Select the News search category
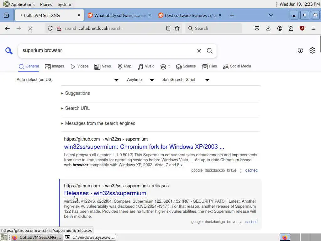 point(103,67)
